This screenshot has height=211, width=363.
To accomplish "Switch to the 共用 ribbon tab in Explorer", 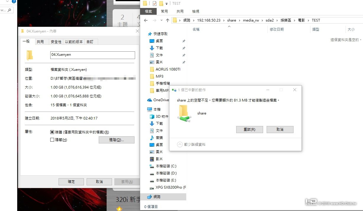I will pos(180,12).
